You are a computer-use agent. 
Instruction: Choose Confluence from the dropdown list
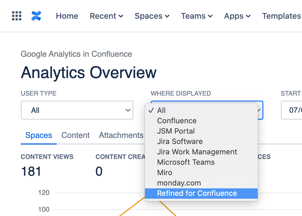177,121
